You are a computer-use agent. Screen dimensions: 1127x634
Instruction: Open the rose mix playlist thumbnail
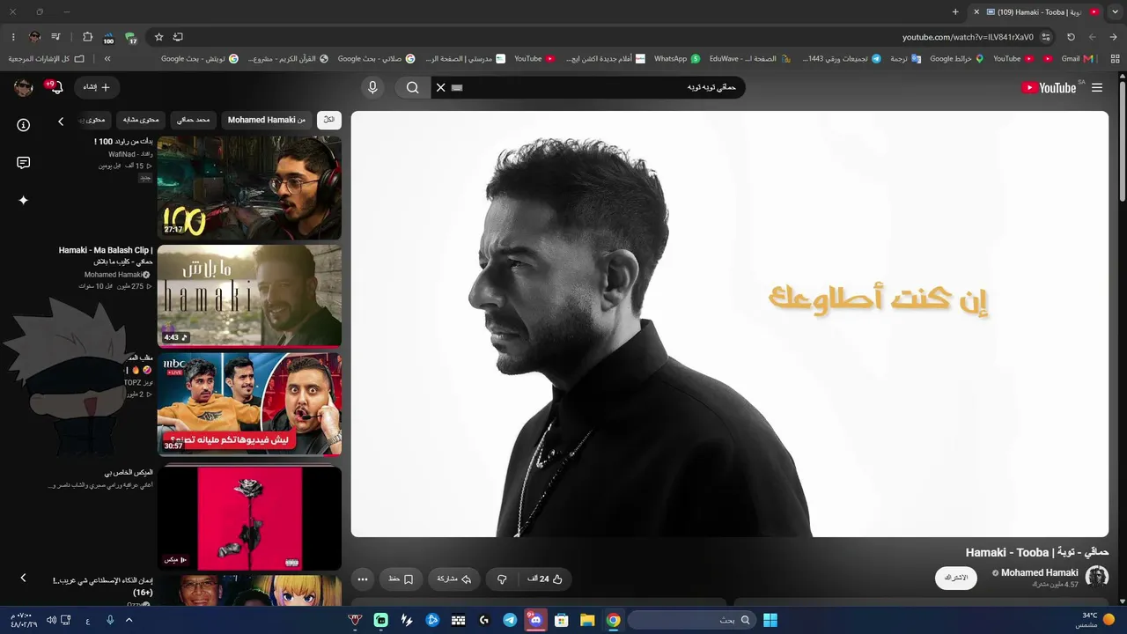tap(249, 518)
